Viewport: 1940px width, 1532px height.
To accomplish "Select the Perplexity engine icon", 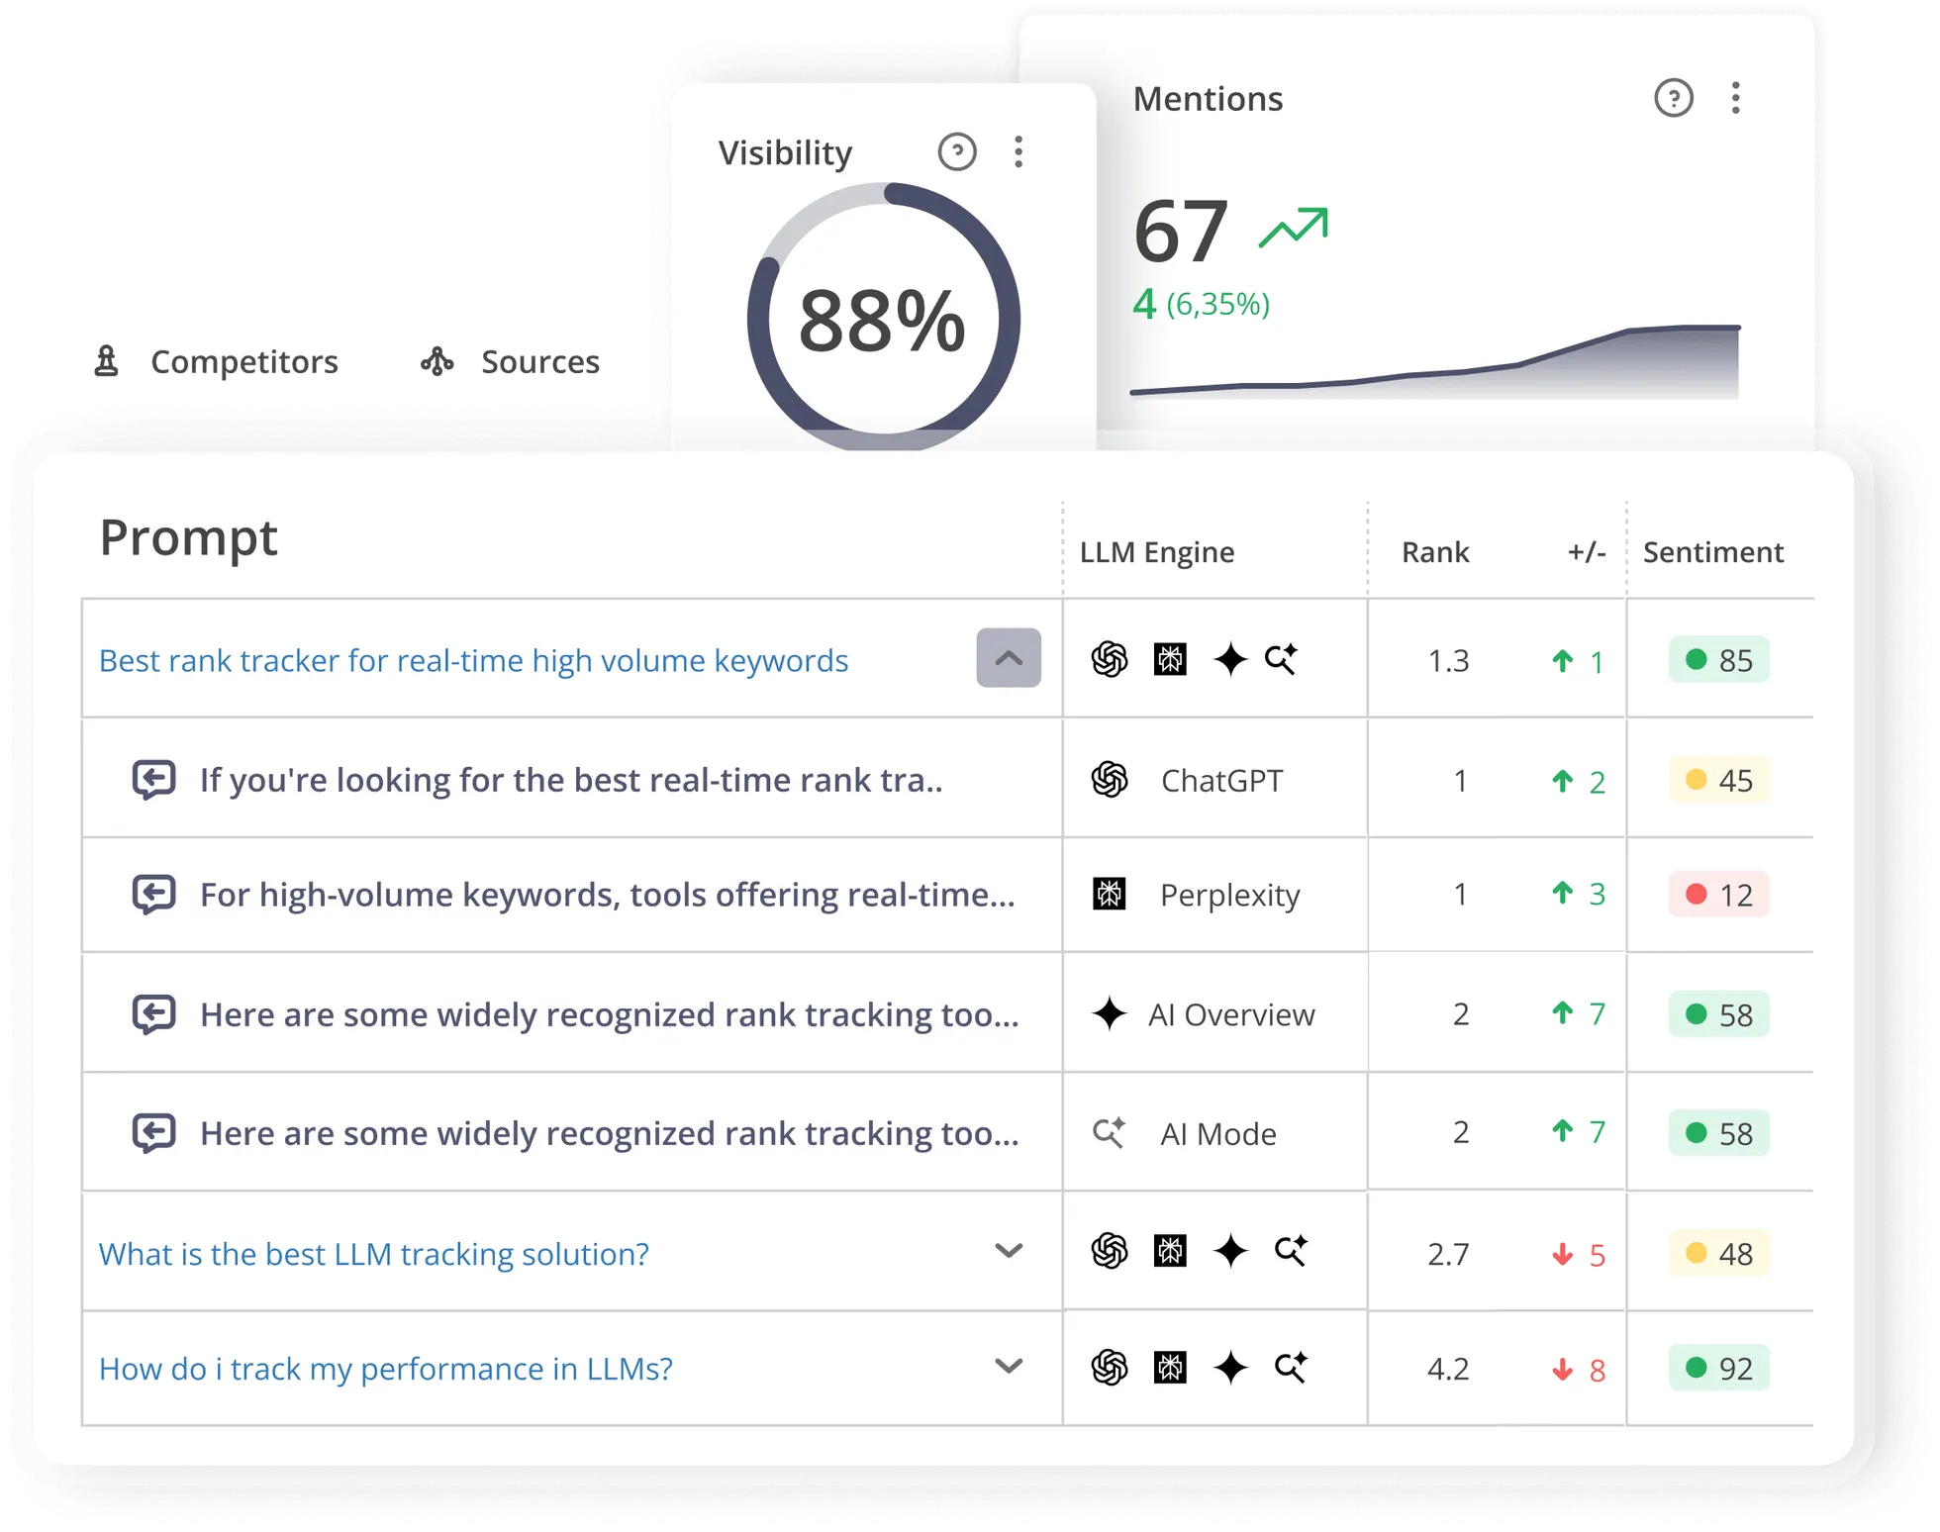I will pos(1111,894).
